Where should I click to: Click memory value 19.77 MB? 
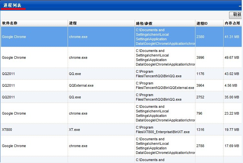pyautogui.click(x=232, y=130)
